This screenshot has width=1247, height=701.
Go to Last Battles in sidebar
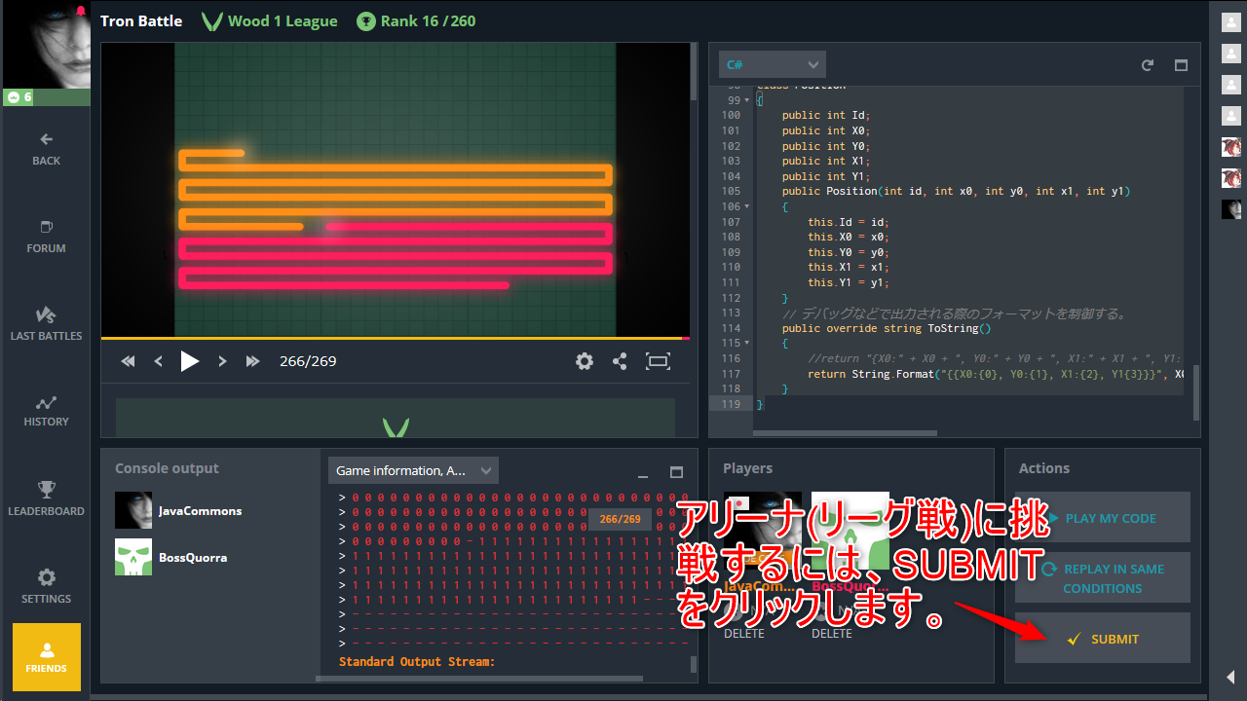46,323
